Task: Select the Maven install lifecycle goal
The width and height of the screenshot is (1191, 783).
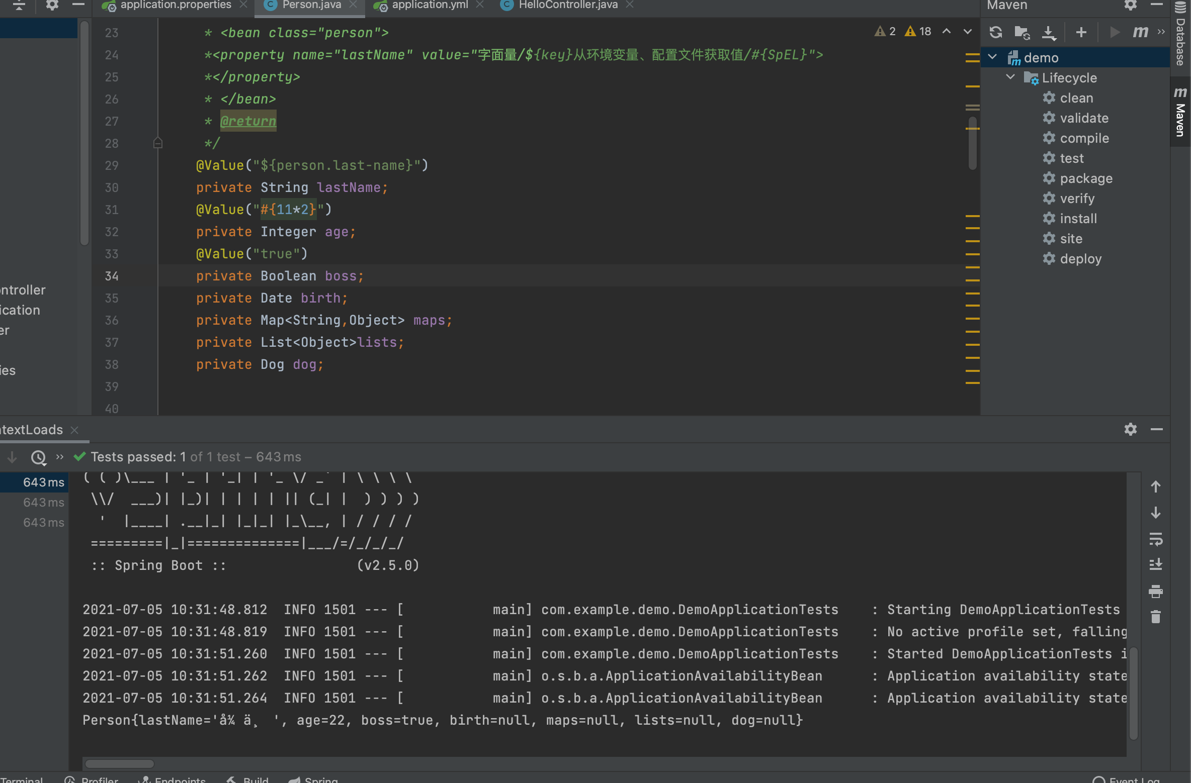Action: [x=1078, y=219]
